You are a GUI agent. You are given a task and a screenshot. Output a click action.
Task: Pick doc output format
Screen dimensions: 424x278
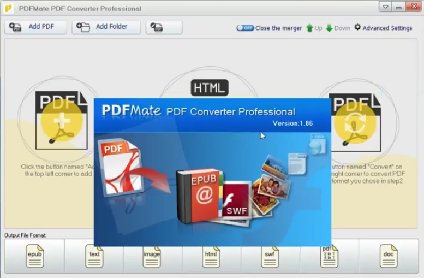(388, 256)
